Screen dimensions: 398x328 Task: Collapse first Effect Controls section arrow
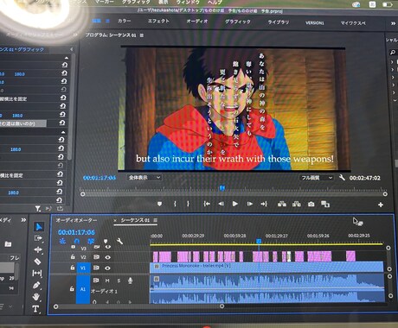coord(67,58)
